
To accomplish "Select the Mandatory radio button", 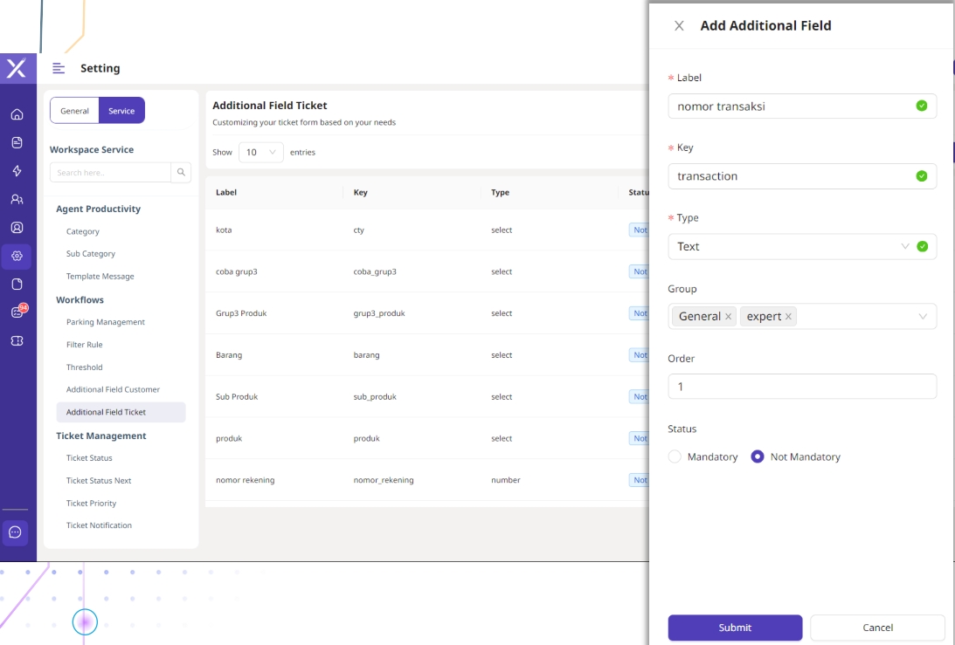I will tap(675, 456).
